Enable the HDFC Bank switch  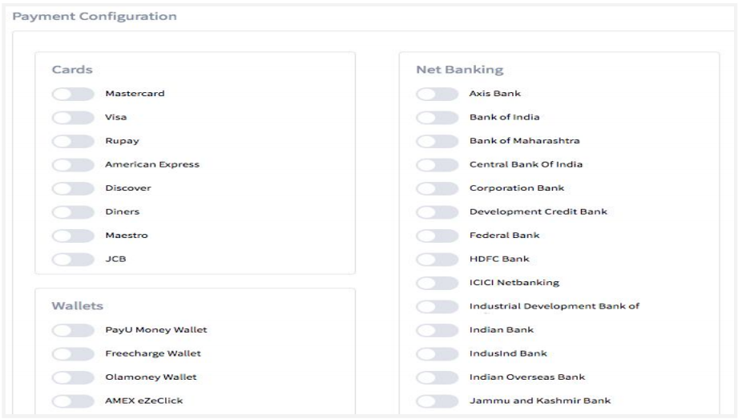[437, 260]
